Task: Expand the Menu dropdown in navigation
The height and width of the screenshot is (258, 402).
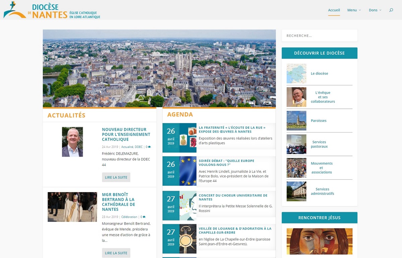Action: (354, 10)
